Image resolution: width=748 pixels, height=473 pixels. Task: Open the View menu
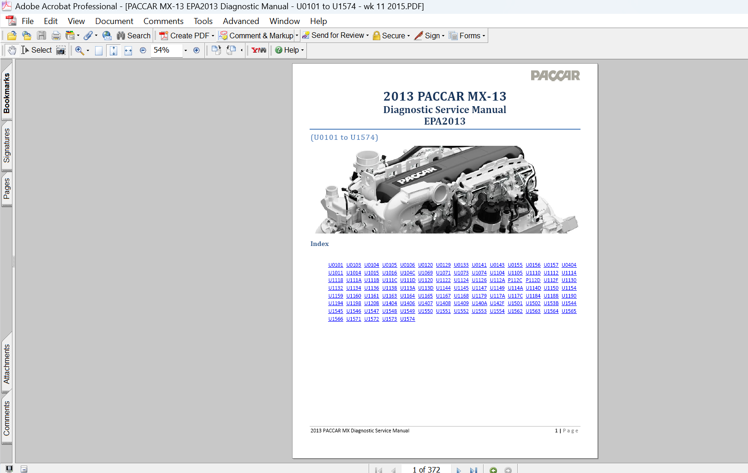(x=76, y=21)
